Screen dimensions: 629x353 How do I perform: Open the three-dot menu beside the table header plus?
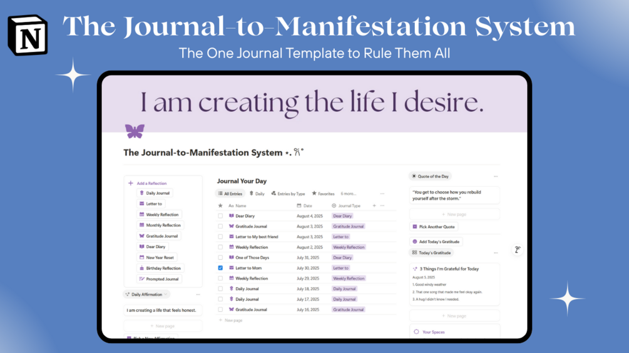382,206
